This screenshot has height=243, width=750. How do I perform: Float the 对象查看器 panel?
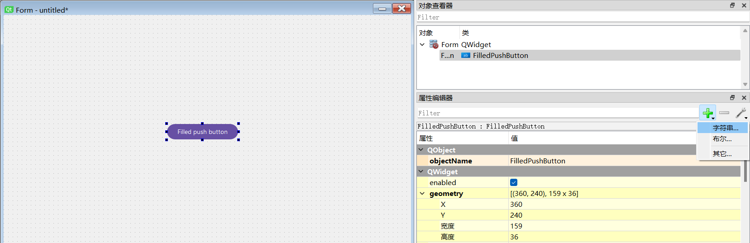[x=732, y=5]
